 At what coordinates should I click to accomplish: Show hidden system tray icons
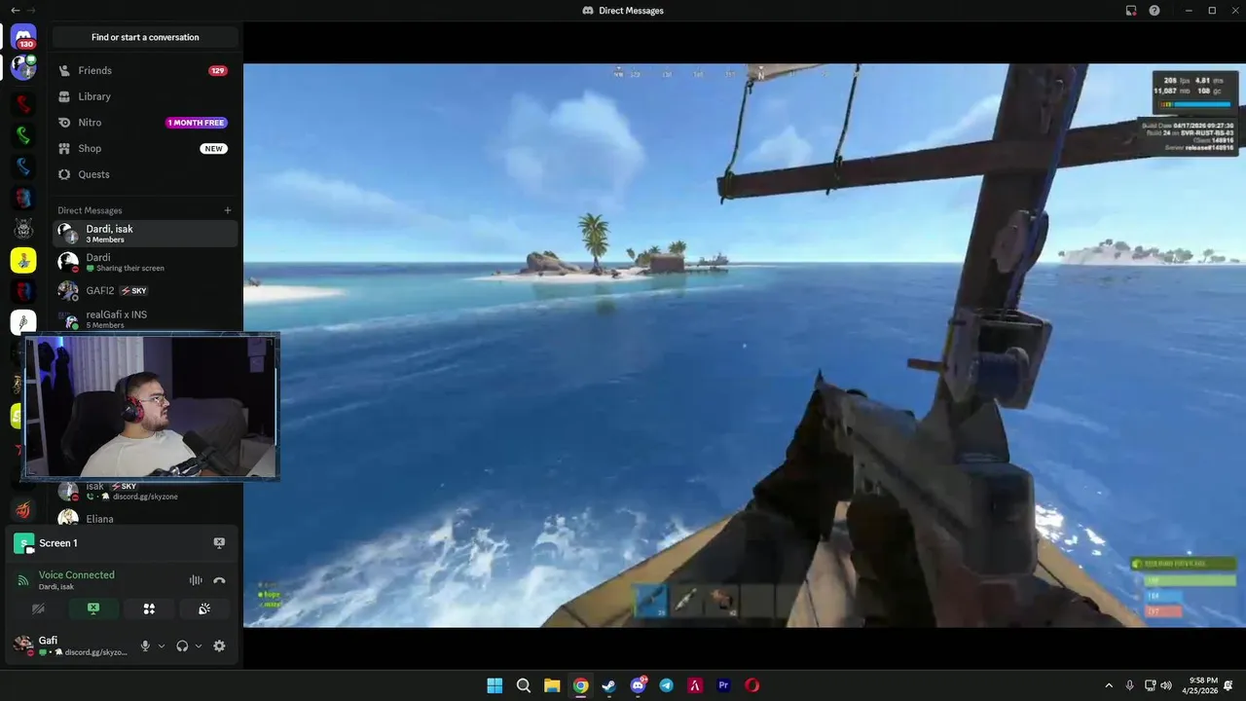coord(1108,685)
